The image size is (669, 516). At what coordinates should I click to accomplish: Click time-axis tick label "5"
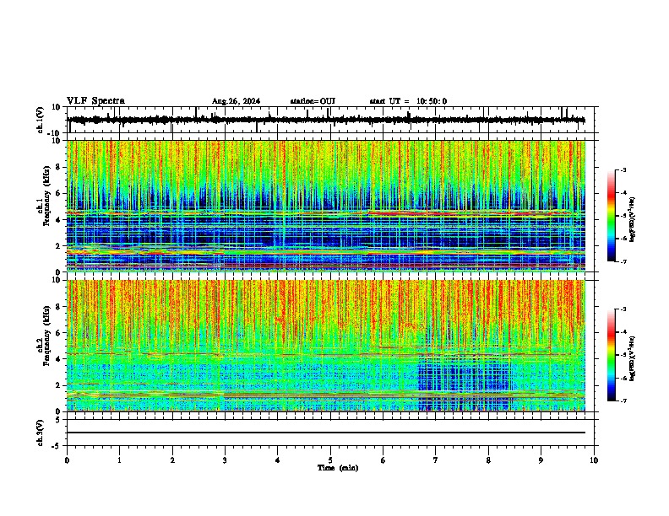pos(330,460)
